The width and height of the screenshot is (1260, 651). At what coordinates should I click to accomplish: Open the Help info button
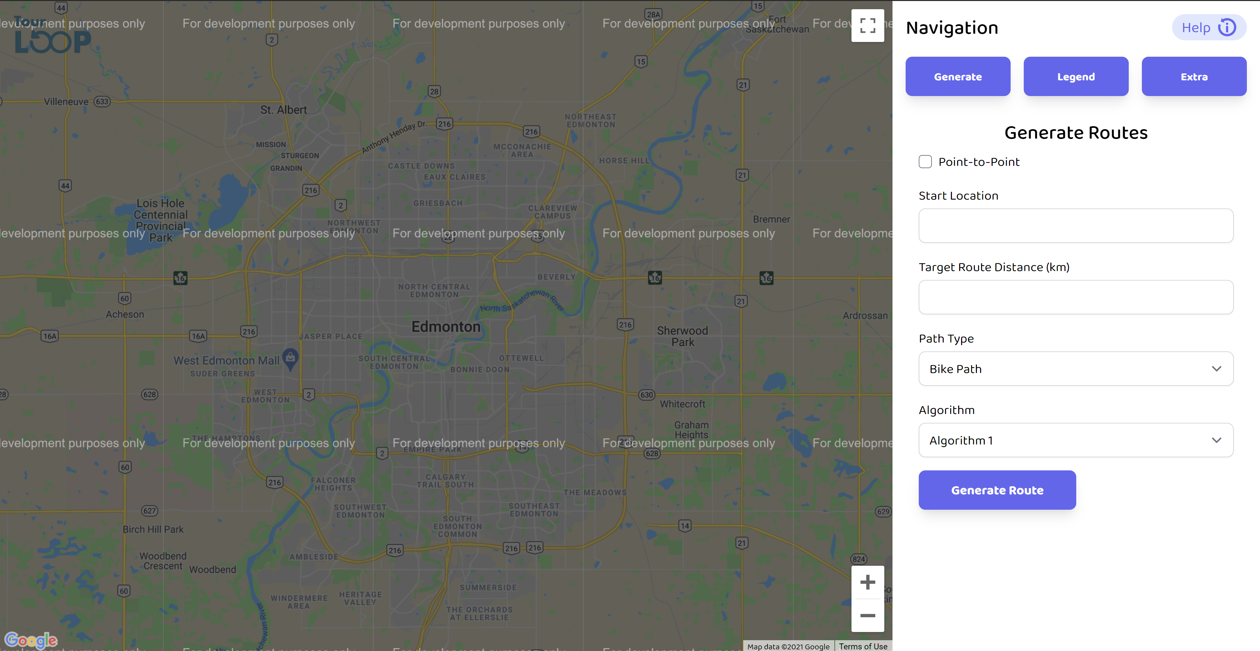[1208, 27]
